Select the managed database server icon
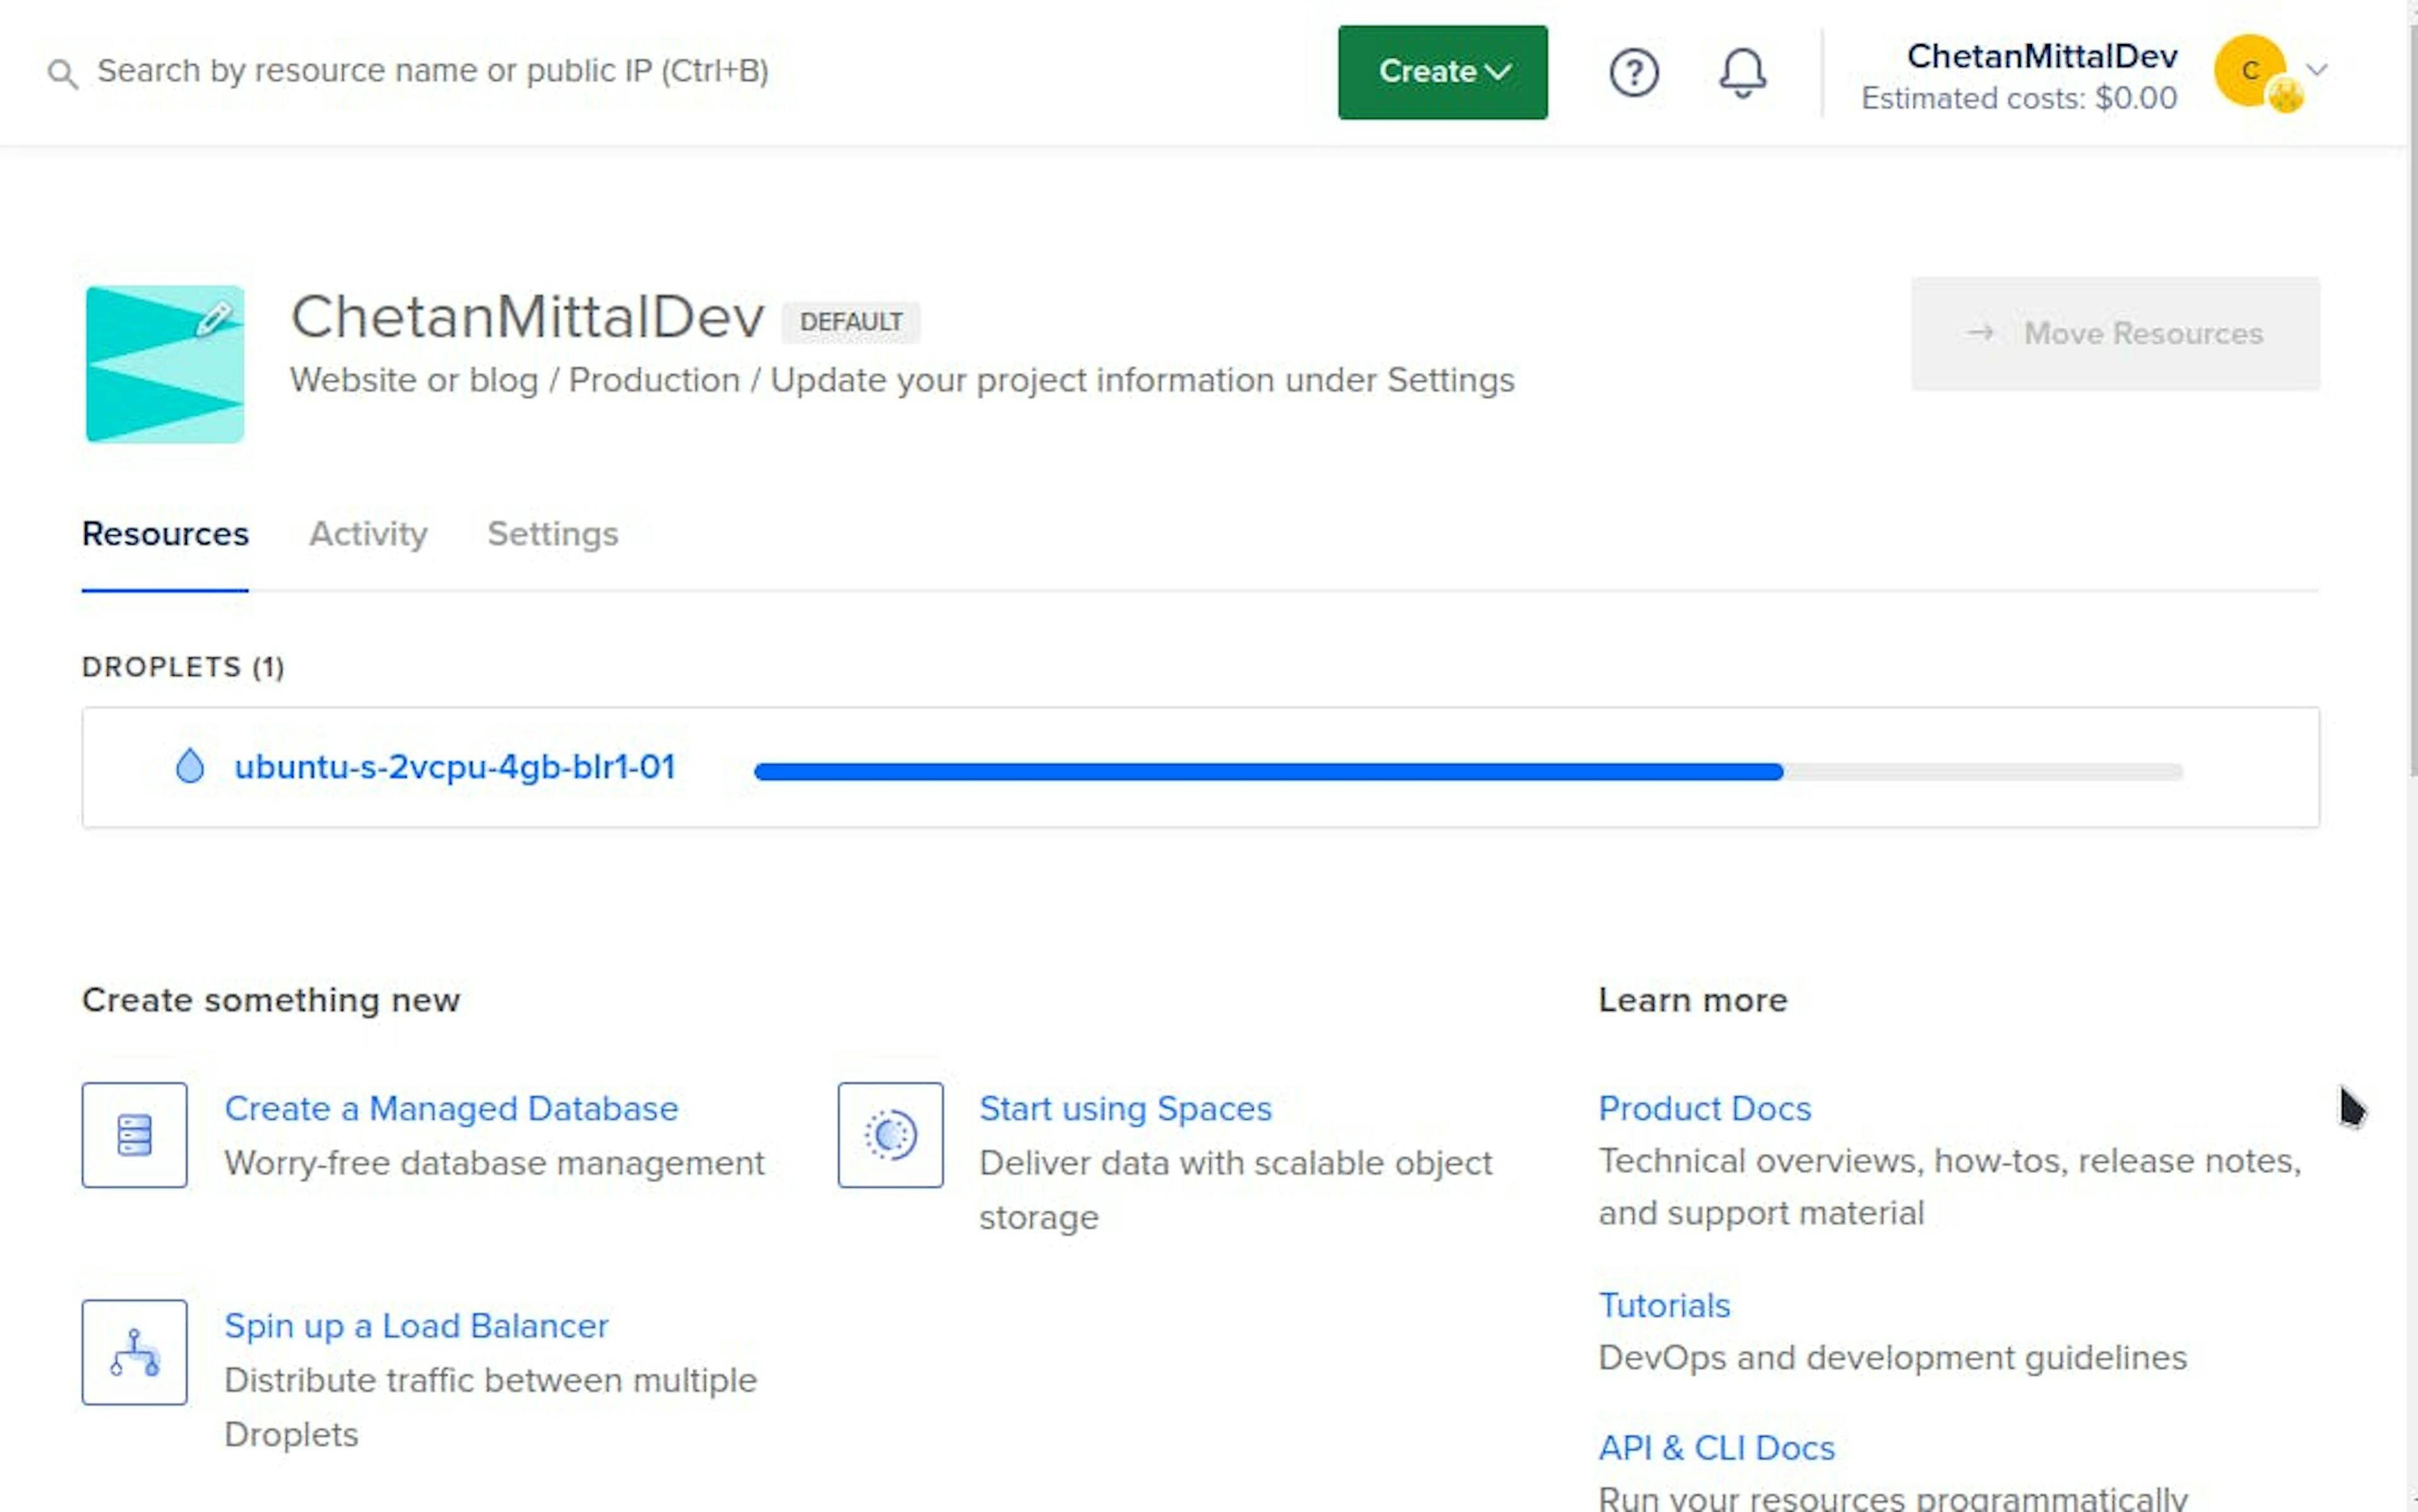This screenshot has height=1512, width=2418. tap(133, 1134)
